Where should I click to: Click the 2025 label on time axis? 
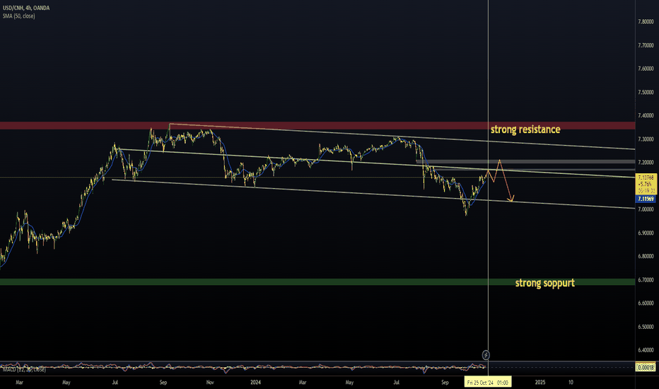click(x=540, y=382)
